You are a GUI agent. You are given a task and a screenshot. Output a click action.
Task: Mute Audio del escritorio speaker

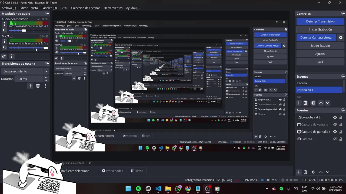[x=4, y=30]
